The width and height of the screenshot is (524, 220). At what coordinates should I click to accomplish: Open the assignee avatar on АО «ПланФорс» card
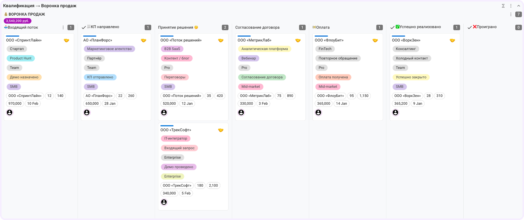(87, 112)
